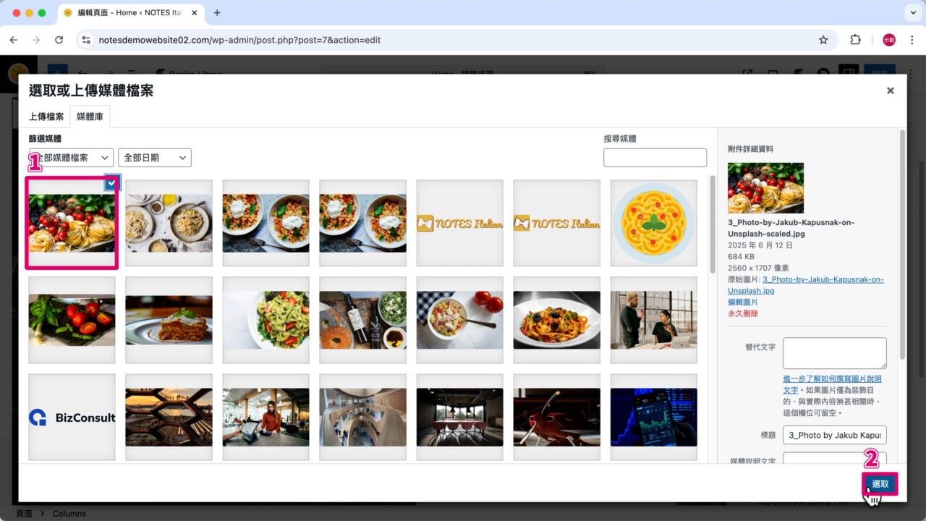Switch to the 上傳檔案 tab

pos(46,117)
